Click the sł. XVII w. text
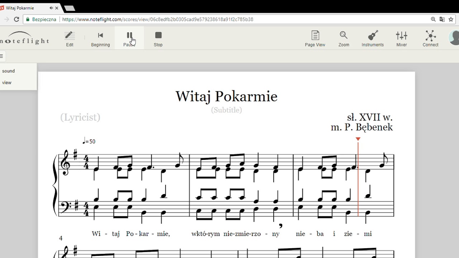 370,117
